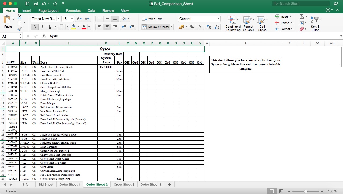Viewport: 343px width, 194px height.
Task: Open Conditional Formatting
Action: (x=233, y=24)
